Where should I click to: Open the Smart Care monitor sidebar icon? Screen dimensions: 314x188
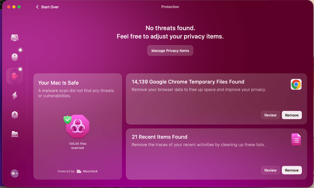[x=15, y=37]
